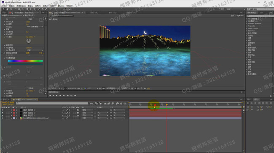Screen dimensions: 274x153
Task: Open the second menu in the menu bar
Action: coord(12,6)
